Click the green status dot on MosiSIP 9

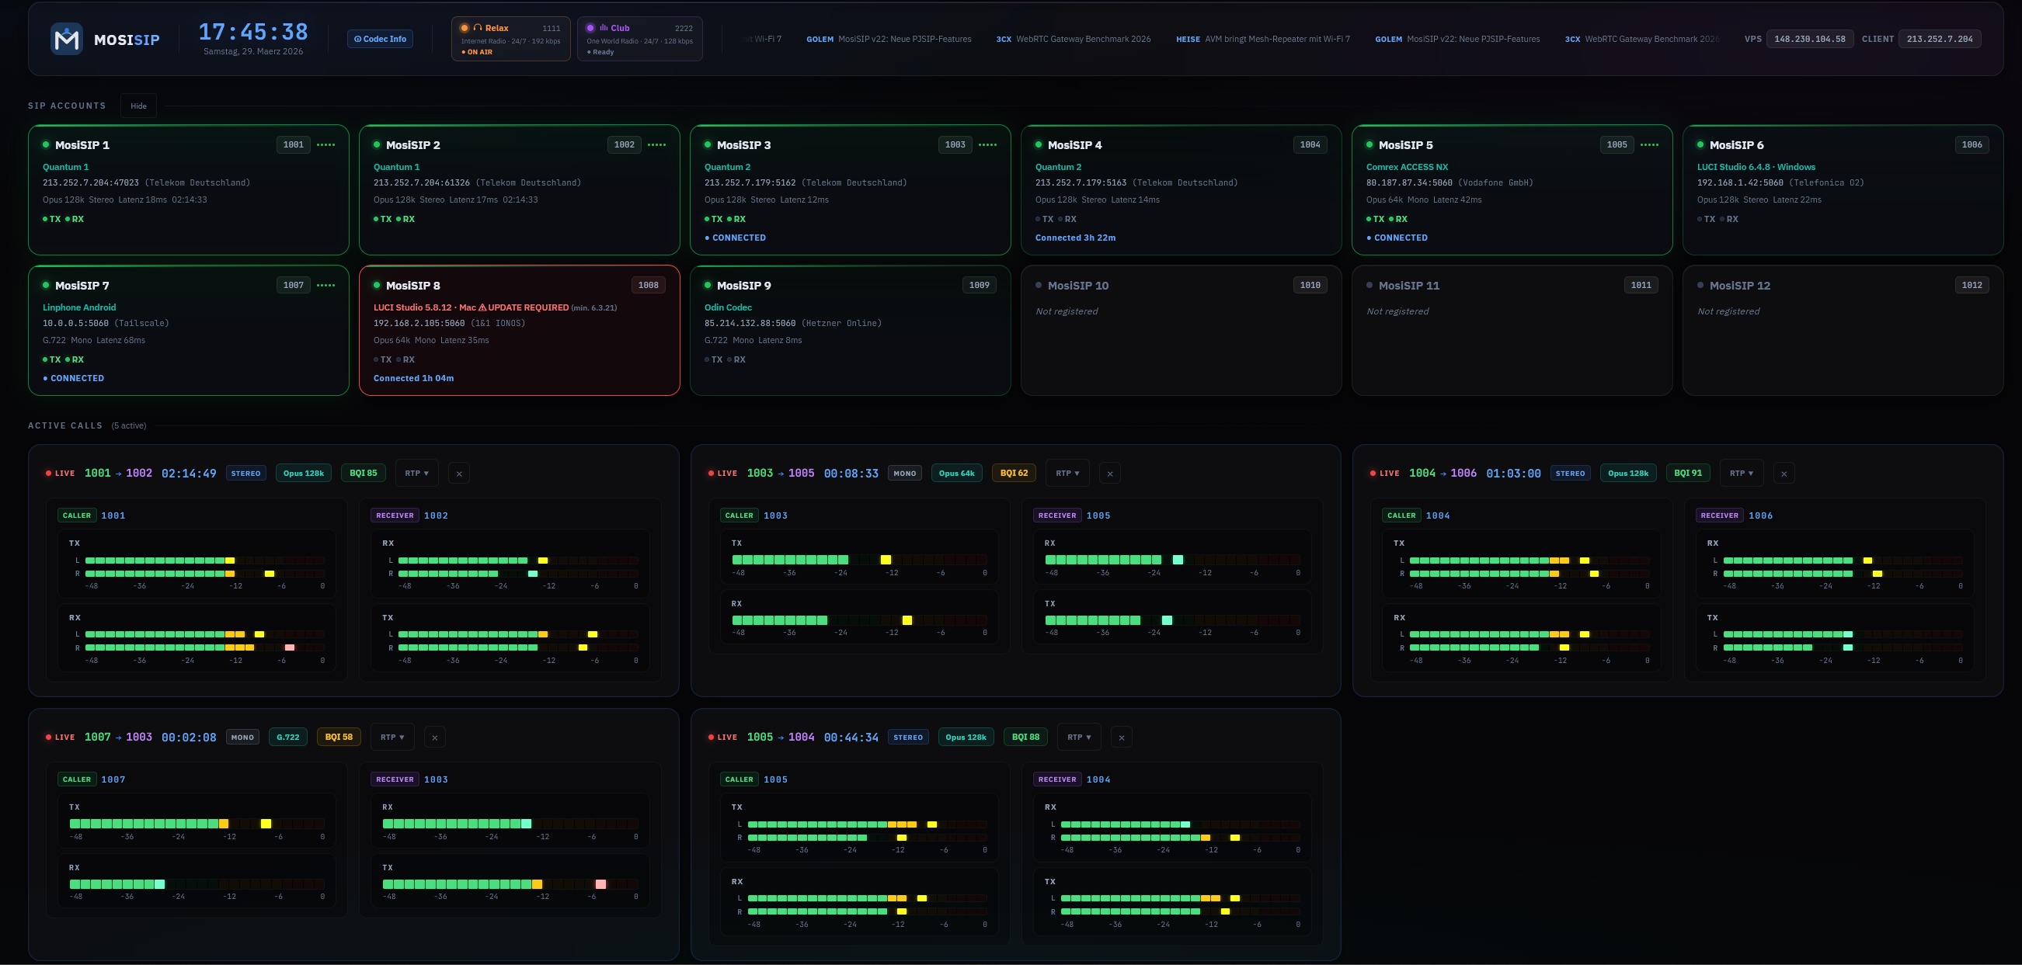tap(708, 286)
